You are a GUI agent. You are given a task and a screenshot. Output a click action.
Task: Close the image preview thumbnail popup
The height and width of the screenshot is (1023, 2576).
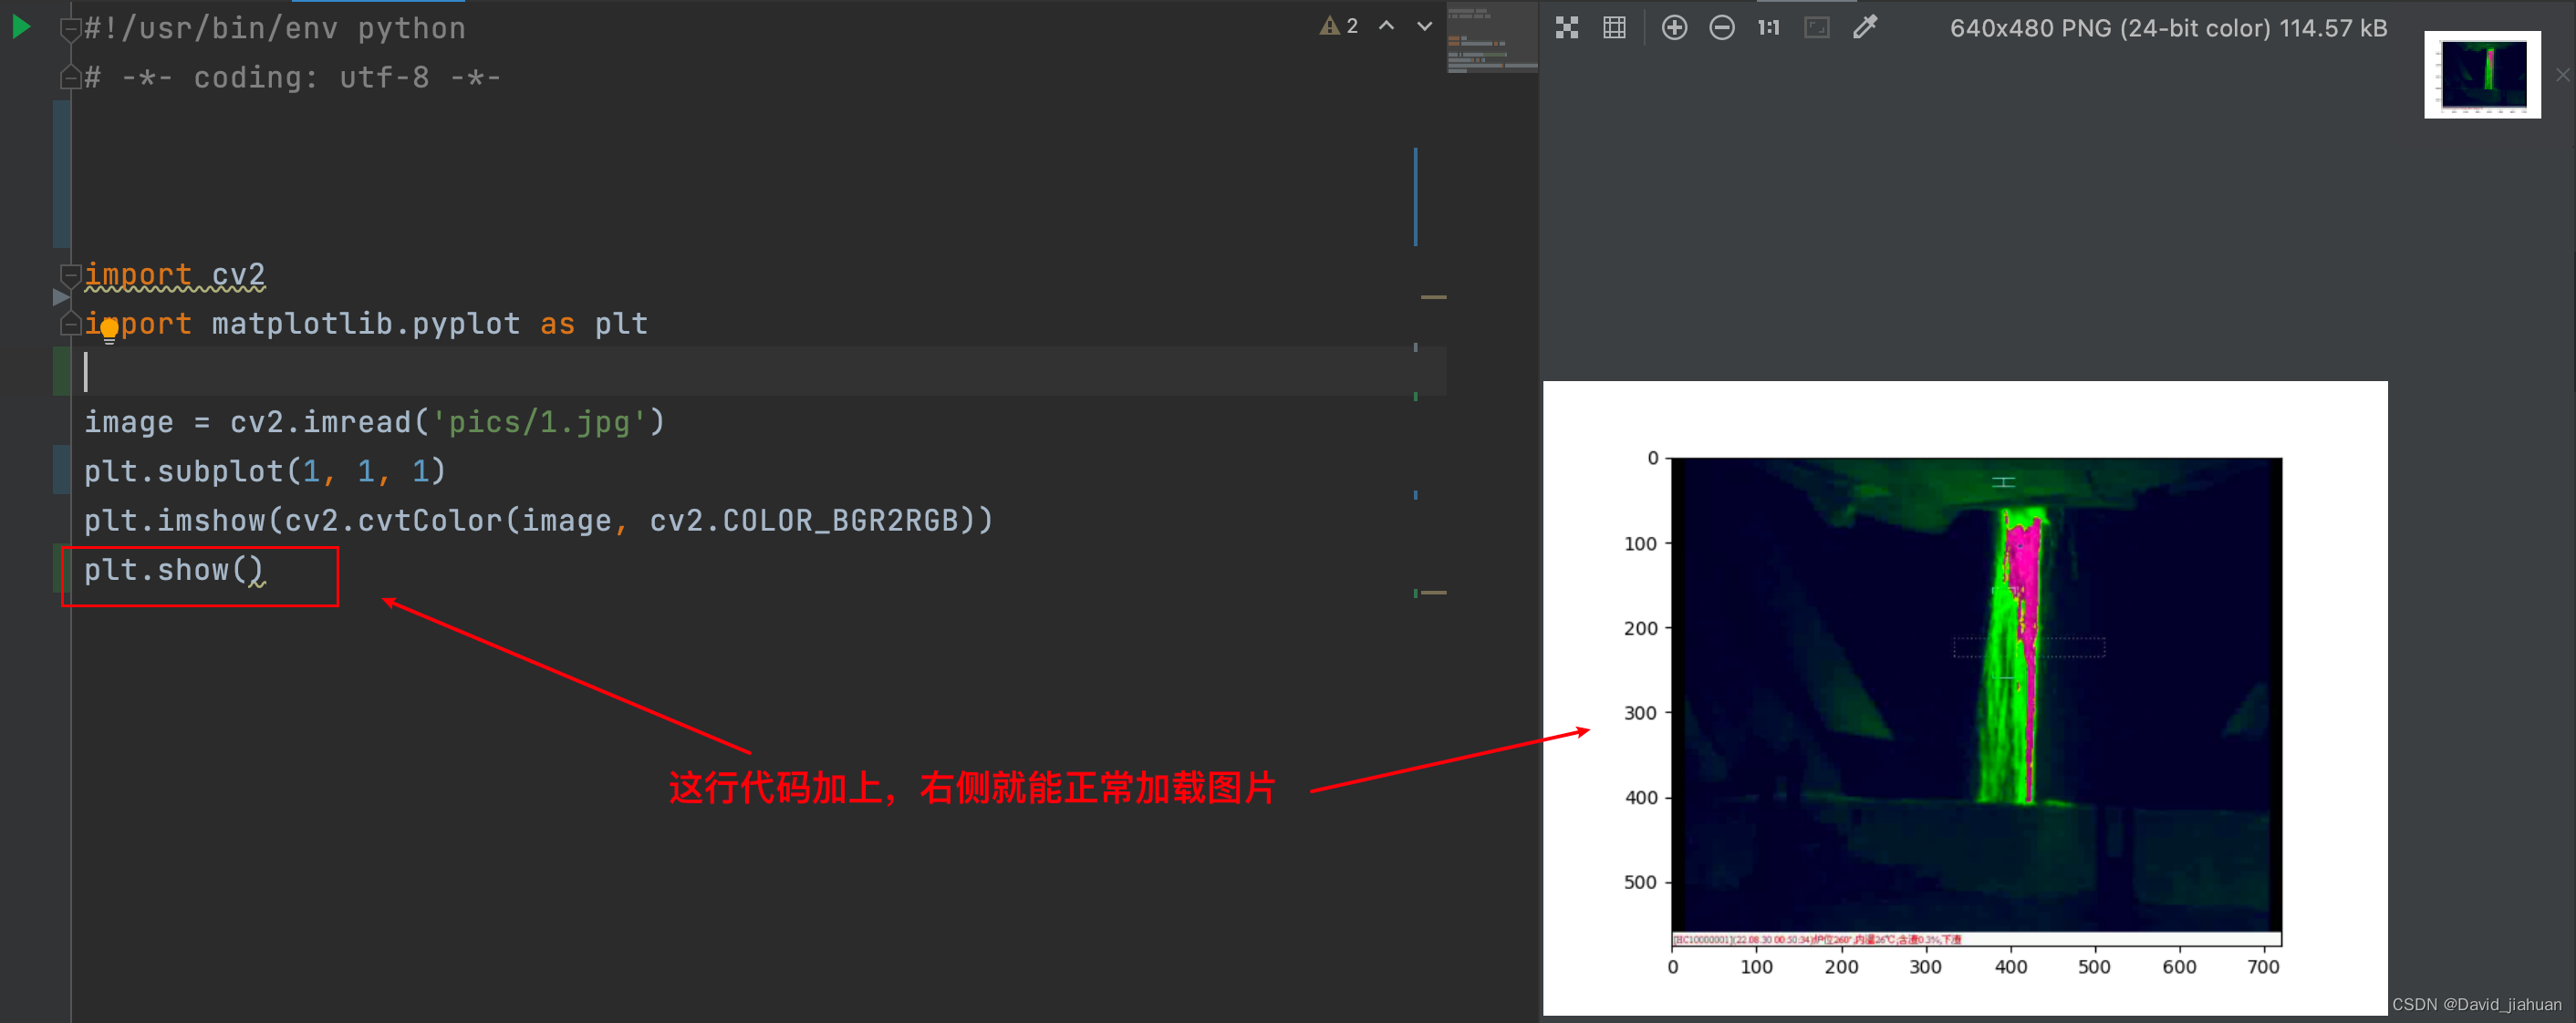click(2562, 74)
